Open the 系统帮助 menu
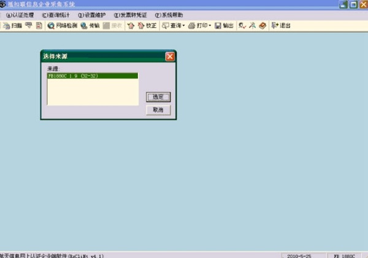Image resolution: width=368 pixels, height=258 pixels. (x=169, y=15)
